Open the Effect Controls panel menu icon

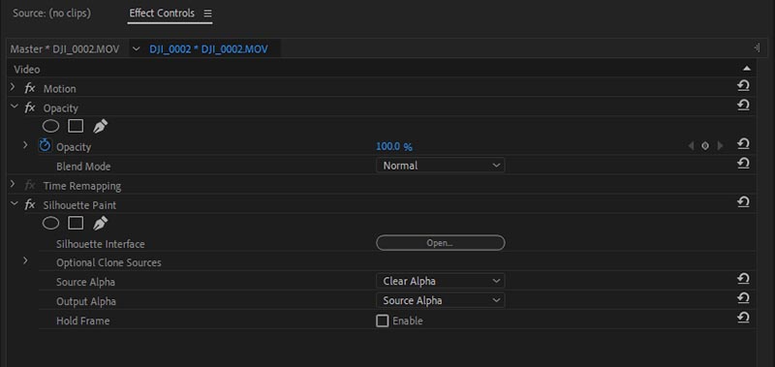point(207,14)
